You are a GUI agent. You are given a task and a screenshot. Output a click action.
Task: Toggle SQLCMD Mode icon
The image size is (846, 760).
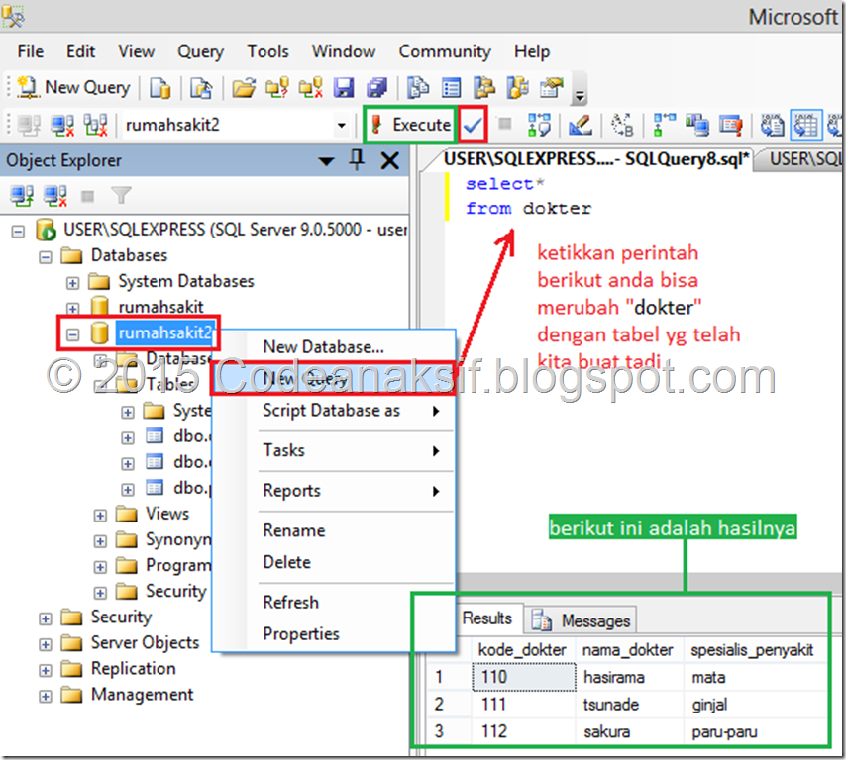click(731, 125)
